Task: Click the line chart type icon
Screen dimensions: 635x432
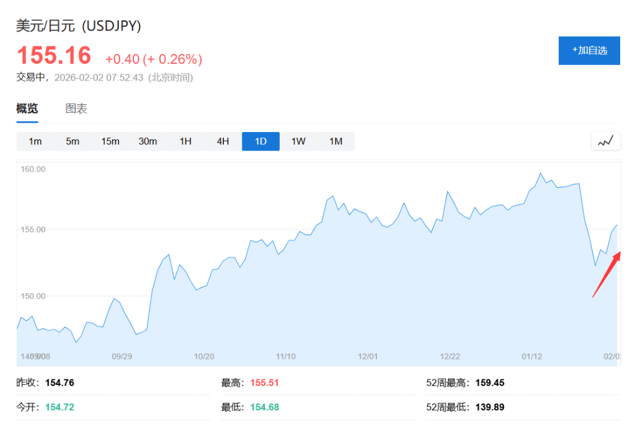Action: pyautogui.click(x=605, y=141)
